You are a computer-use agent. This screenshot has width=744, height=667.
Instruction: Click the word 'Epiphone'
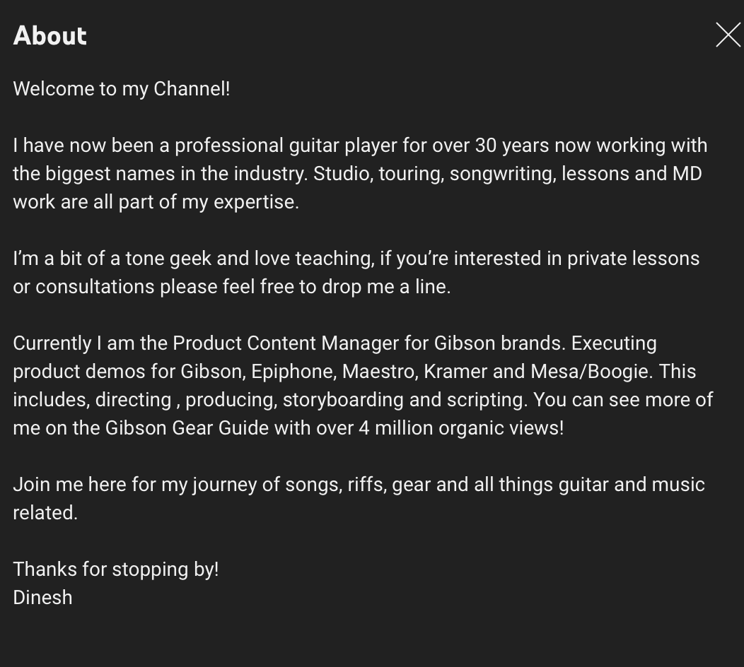tap(292, 372)
